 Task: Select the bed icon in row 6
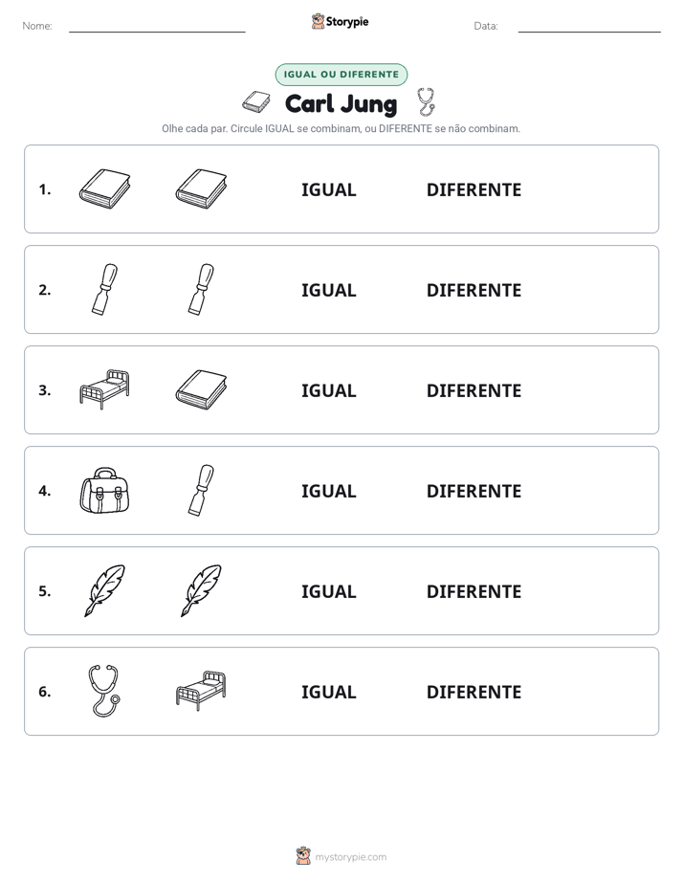(x=201, y=691)
